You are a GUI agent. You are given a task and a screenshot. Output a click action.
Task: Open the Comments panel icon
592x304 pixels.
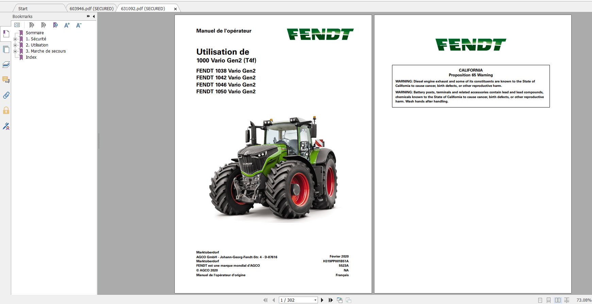click(x=6, y=80)
